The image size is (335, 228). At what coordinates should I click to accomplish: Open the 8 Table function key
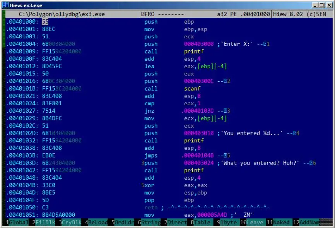(202, 223)
